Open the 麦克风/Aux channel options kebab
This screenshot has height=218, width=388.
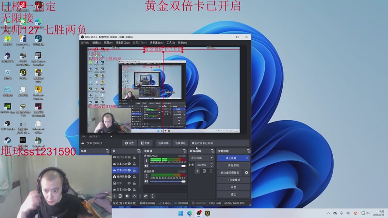(146, 160)
